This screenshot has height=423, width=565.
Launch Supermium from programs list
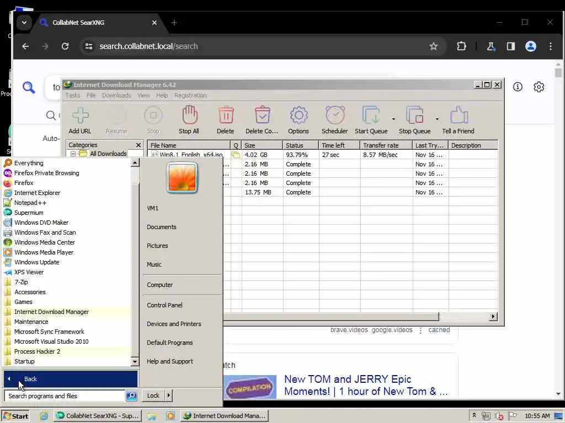(67, 213)
